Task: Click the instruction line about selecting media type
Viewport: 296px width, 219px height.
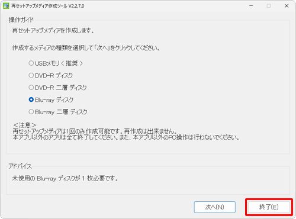Action: click(86, 48)
